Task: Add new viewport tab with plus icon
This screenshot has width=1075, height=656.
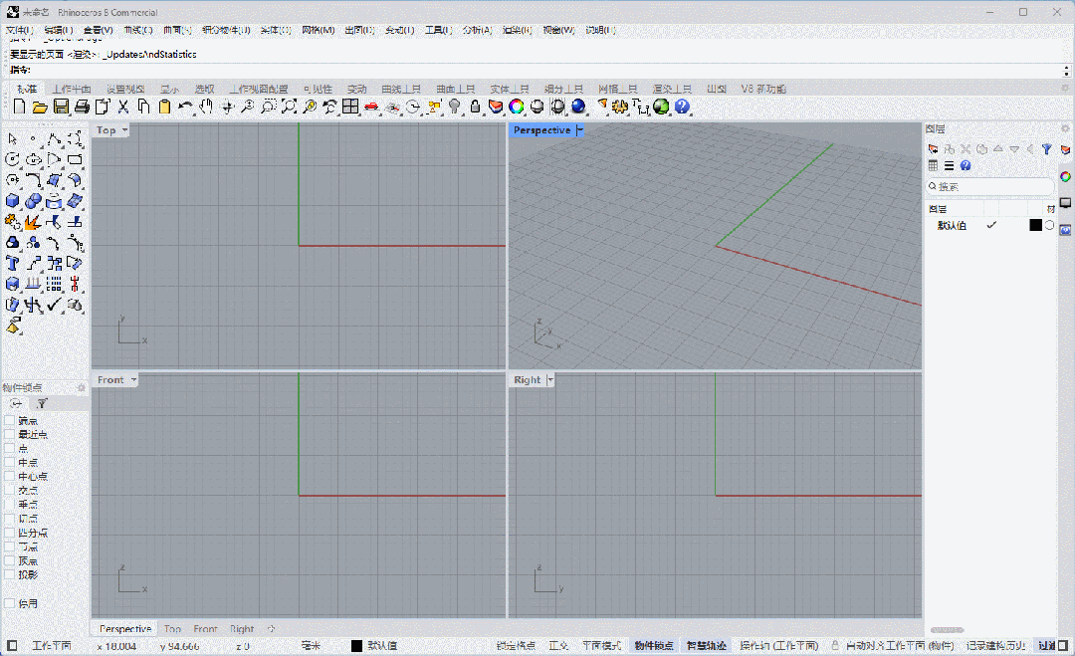Action: click(271, 628)
